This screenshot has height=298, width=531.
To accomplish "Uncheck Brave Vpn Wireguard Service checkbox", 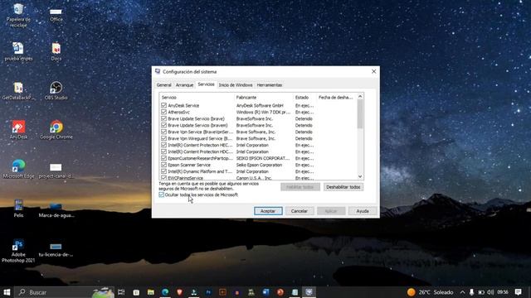I will point(164,138).
